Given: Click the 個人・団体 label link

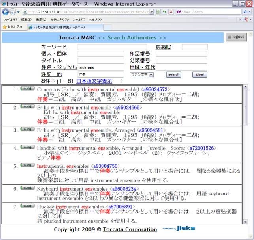Looking at the screenshot, I should 54,54.
